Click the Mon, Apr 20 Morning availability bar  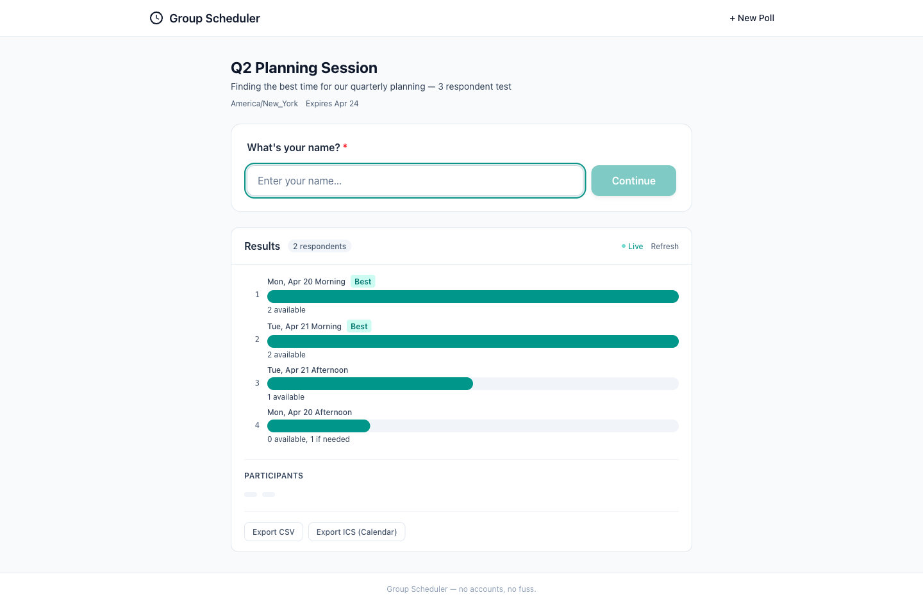pos(472,297)
